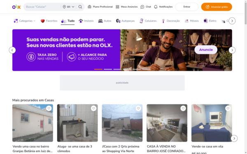Open the Bairro José Conrado house photo

coord(167,123)
